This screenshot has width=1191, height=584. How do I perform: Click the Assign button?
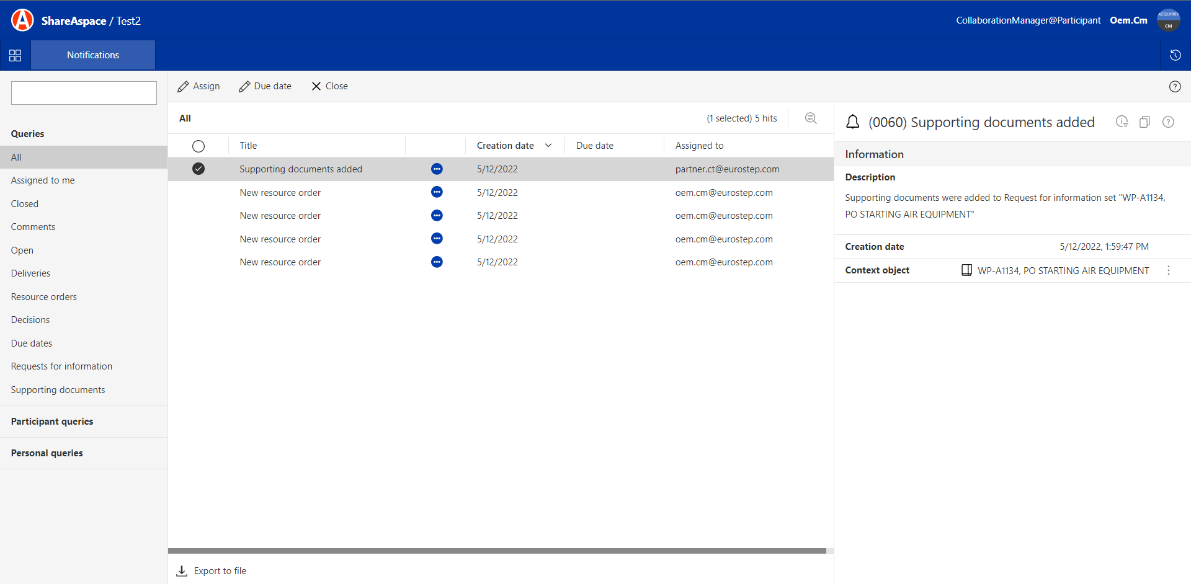(x=198, y=86)
